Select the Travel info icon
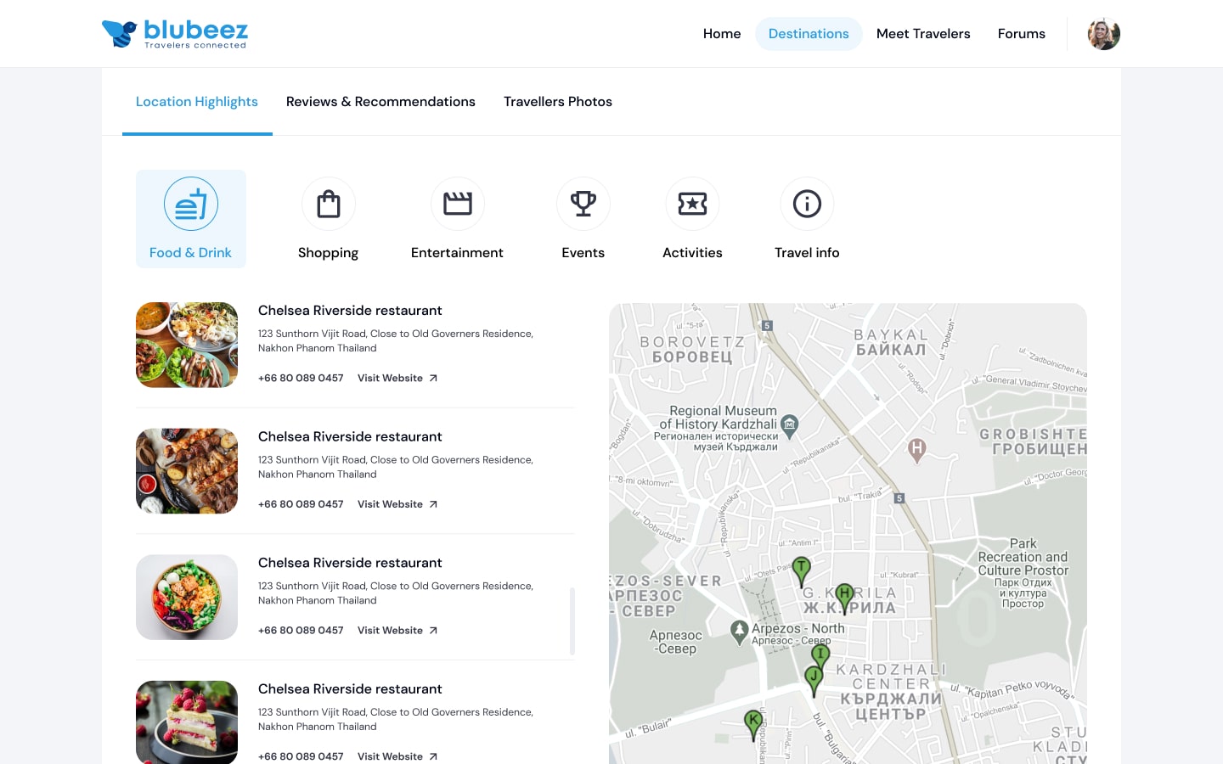 [x=807, y=204]
